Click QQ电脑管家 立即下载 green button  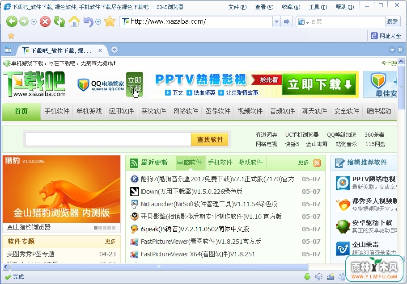coord(135,84)
